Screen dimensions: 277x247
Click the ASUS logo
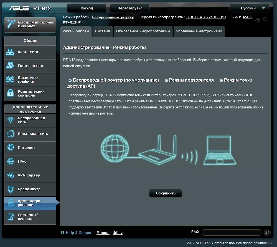(x=19, y=8)
